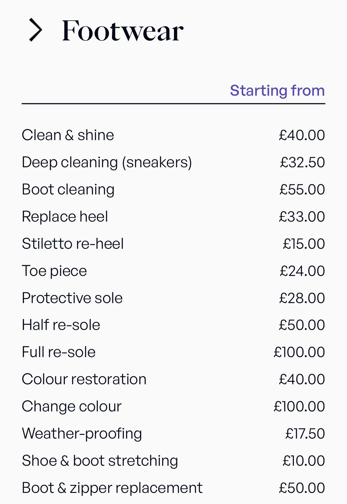Viewport: 347px width, 504px height.
Task: Choose the Boot cleaning item
Action: pyautogui.click(x=173, y=190)
